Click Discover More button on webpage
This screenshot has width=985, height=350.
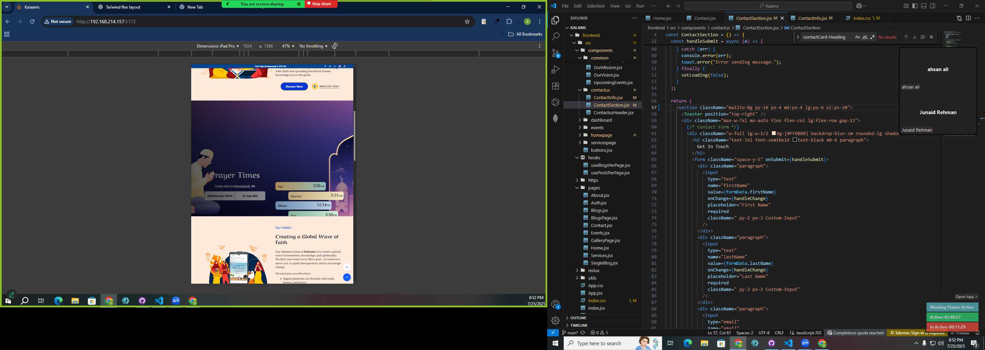pos(294,87)
